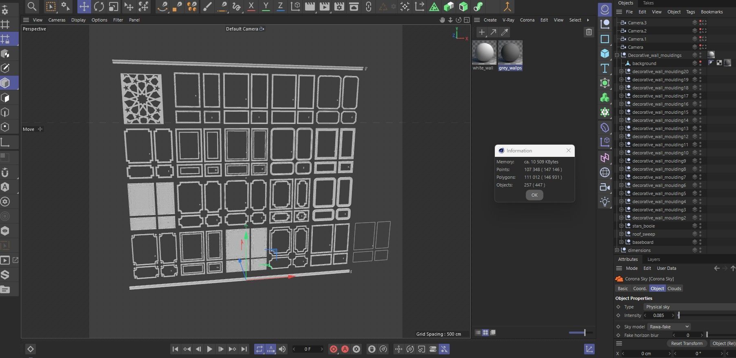Screen dimensions: 736x358
Task: Choose the Spline Pen tool
Action: [163, 7]
